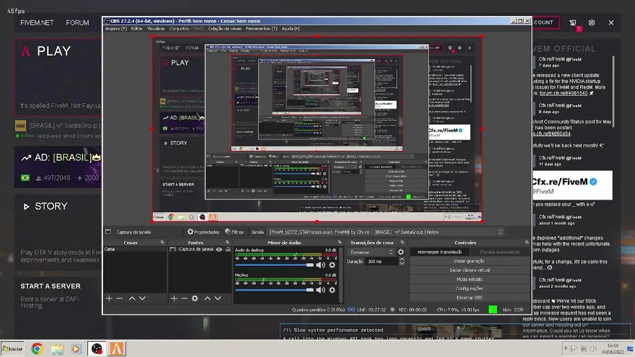This screenshot has height=357, width=635.
Task: Open Propriedades of selected source
Action: pyautogui.click(x=203, y=232)
